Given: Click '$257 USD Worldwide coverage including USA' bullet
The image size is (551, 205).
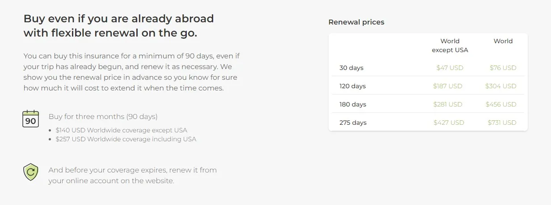Looking at the screenshot, I should 126,139.
